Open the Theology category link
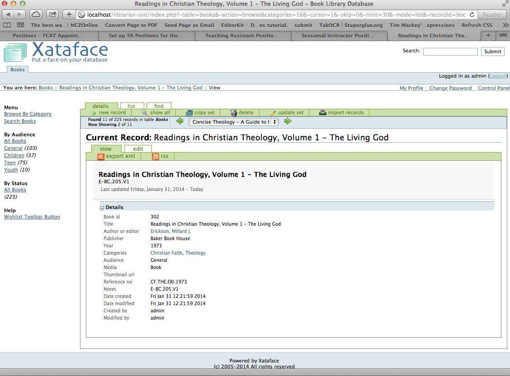This screenshot has width=510, height=376. click(195, 253)
